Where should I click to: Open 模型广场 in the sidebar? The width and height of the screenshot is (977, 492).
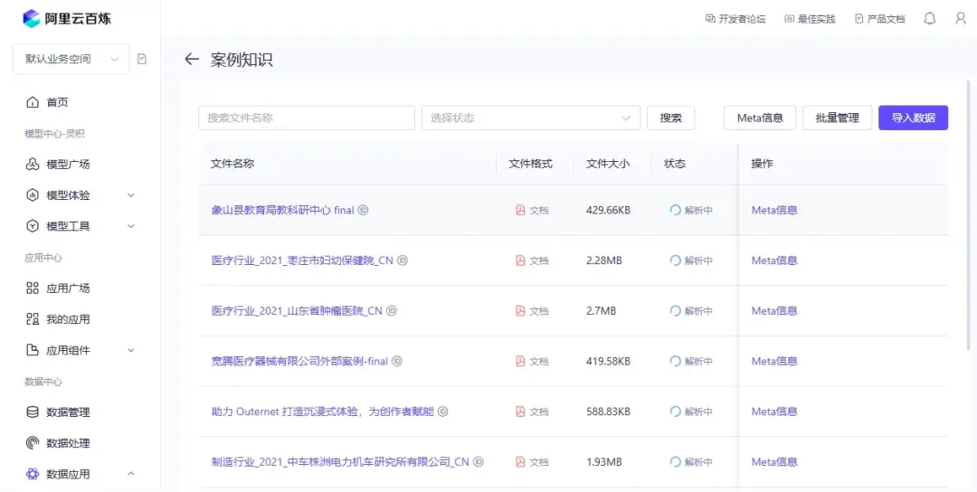[x=68, y=165]
